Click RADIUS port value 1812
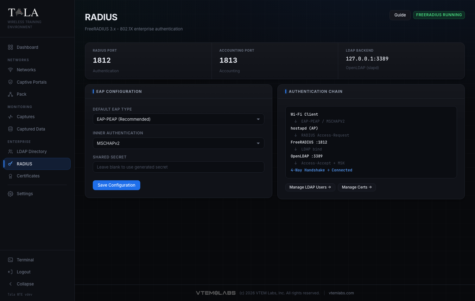Image resolution: width=475 pixels, height=301 pixels. pos(102,60)
